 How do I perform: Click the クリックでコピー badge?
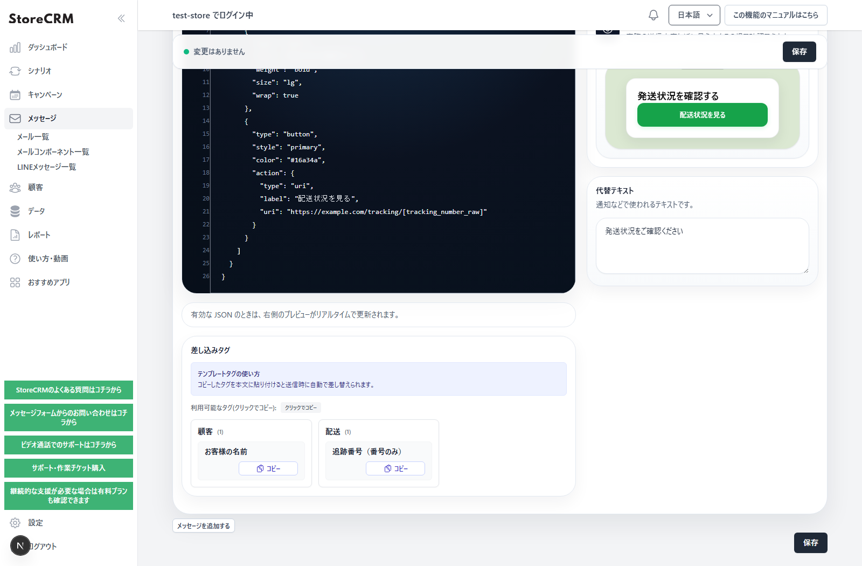pyautogui.click(x=301, y=408)
